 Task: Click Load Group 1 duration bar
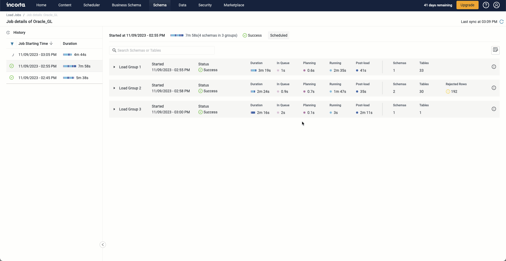[254, 70]
